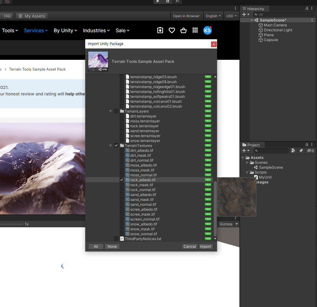Click the TerrainLayers folder icon

[122, 111]
